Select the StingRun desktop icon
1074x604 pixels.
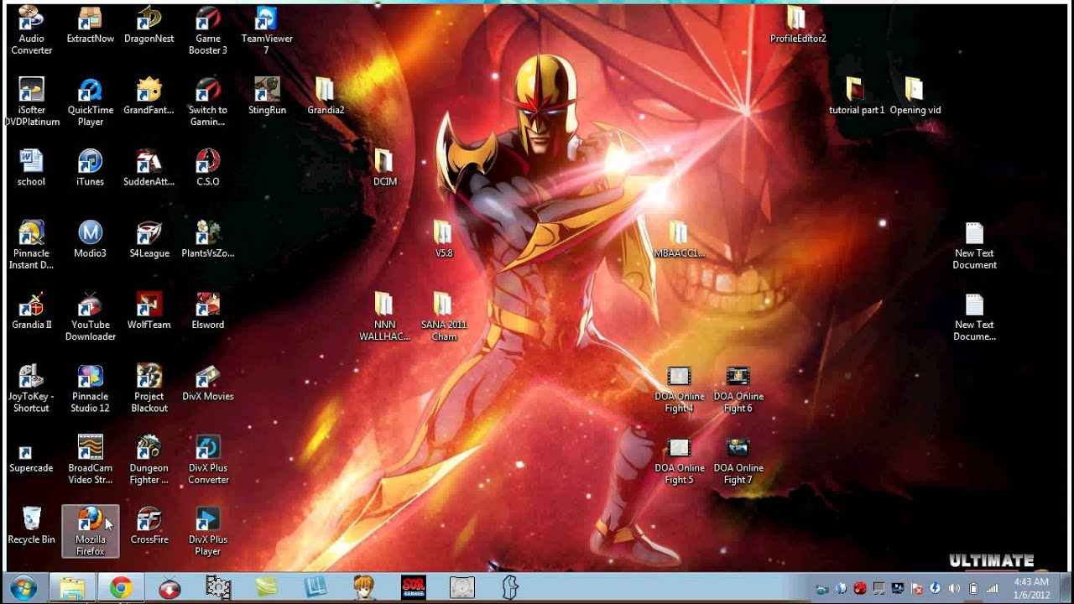coord(267,96)
